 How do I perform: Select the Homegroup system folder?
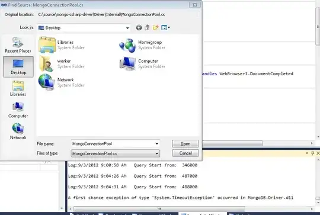(142, 45)
